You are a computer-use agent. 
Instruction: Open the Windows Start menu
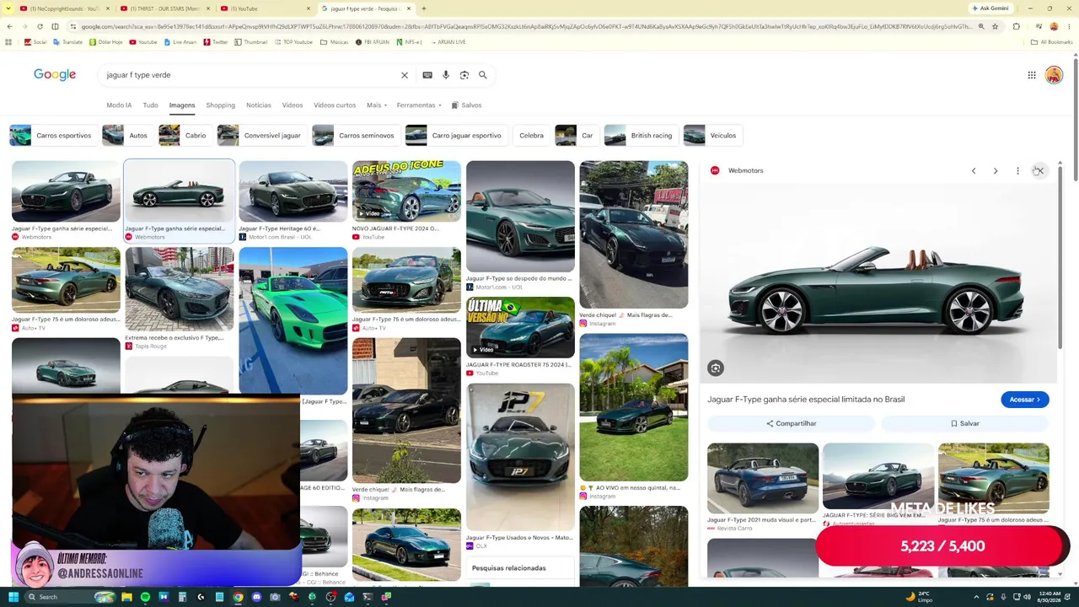click(x=13, y=597)
